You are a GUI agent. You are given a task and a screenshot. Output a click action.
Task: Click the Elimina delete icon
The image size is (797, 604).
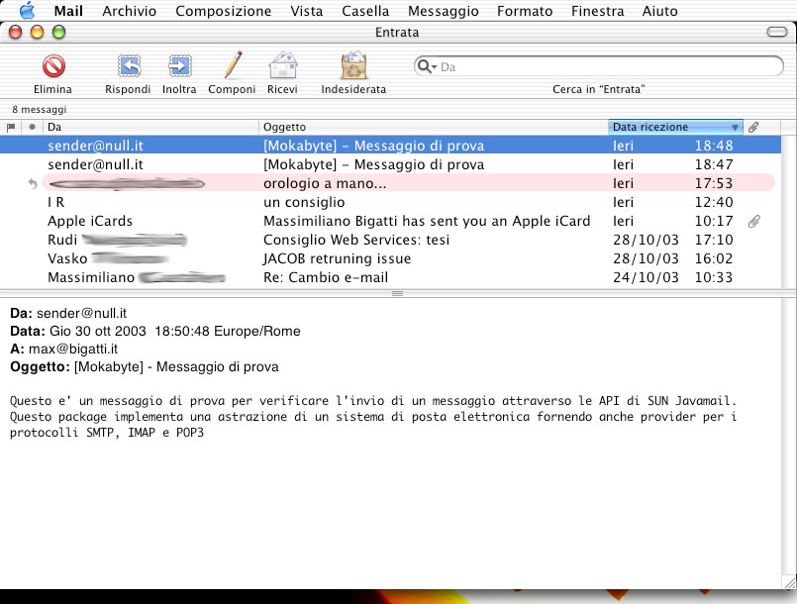pos(53,66)
